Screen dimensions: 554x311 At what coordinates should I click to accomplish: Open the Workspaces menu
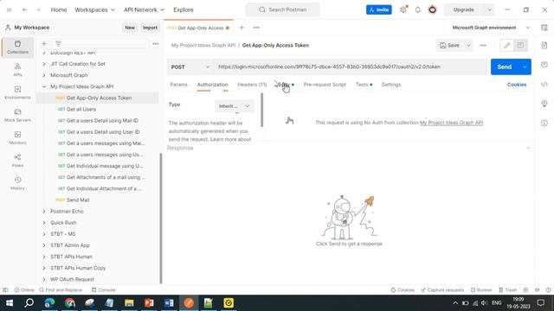coord(94,10)
